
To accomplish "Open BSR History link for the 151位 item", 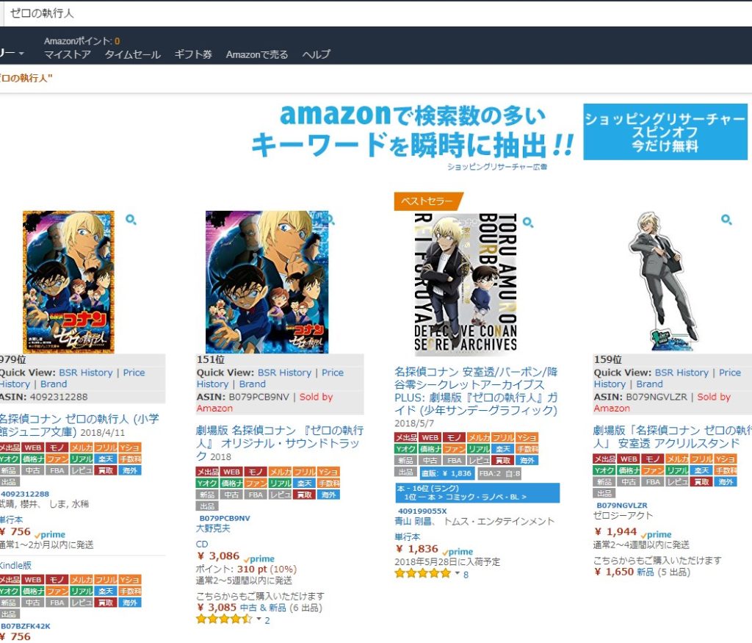I will pos(284,373).
